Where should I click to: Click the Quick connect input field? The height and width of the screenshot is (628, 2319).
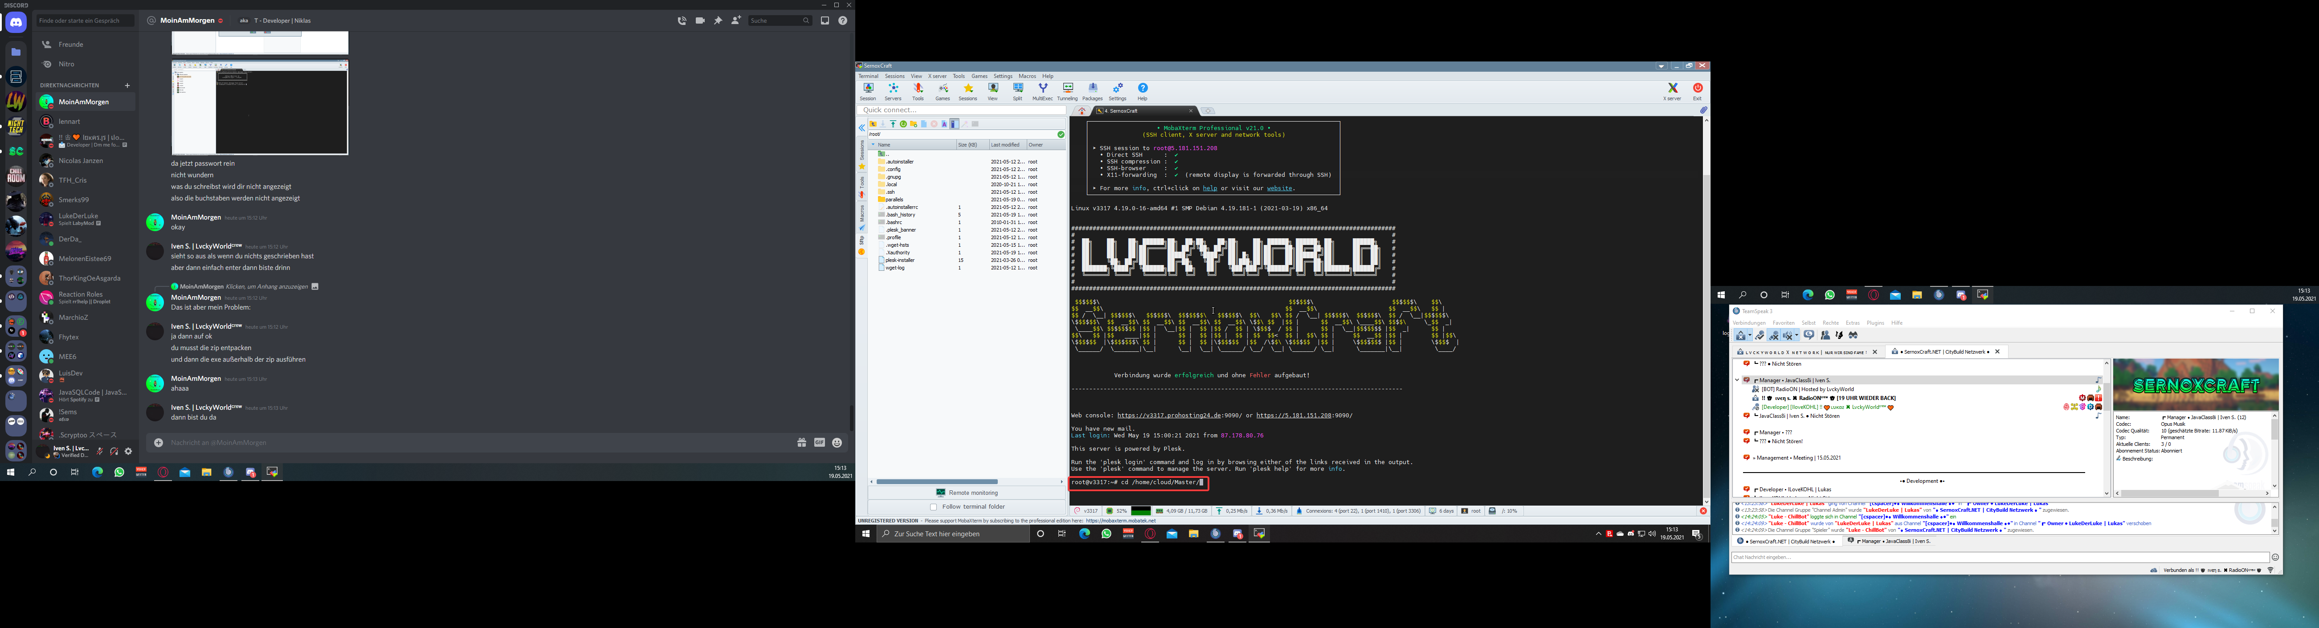[x=961, y=110]
